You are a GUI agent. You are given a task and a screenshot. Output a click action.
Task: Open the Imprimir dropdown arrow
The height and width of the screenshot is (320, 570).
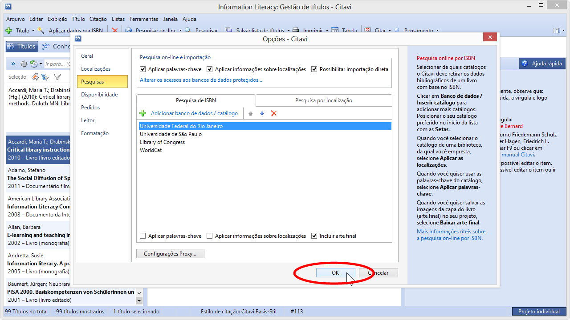click(327, 31)
